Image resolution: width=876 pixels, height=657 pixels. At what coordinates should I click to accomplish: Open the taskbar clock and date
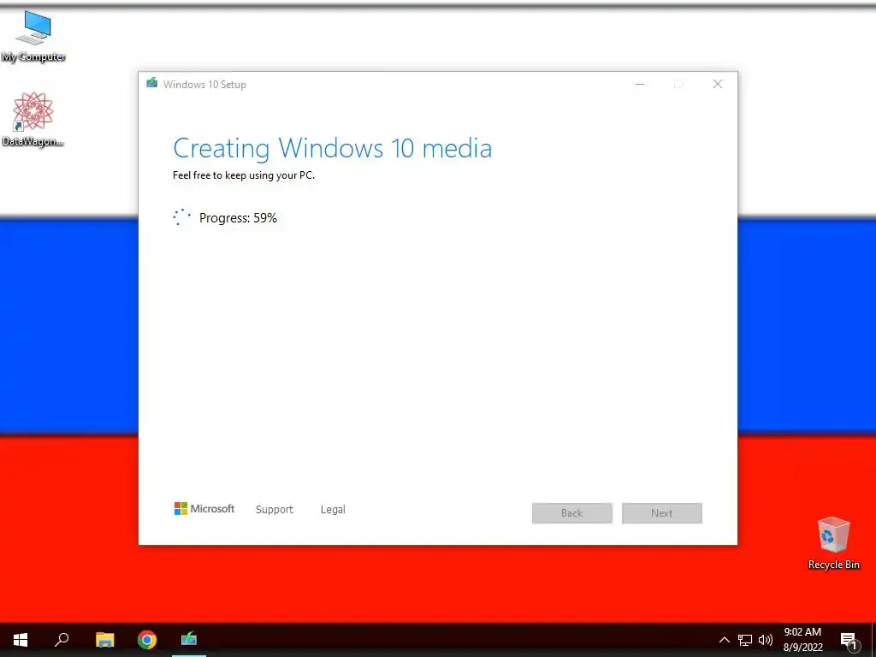(x=802, y=640)
